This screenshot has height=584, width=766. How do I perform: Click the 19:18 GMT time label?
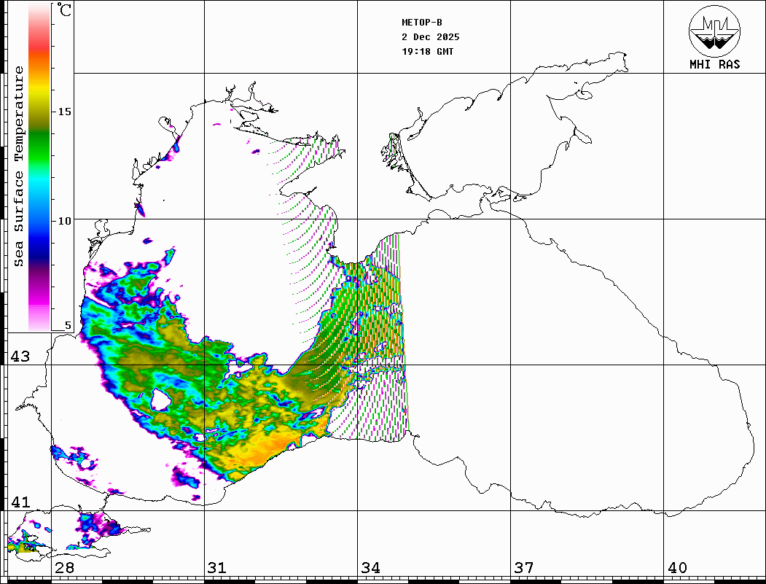(x=428, y=52)
